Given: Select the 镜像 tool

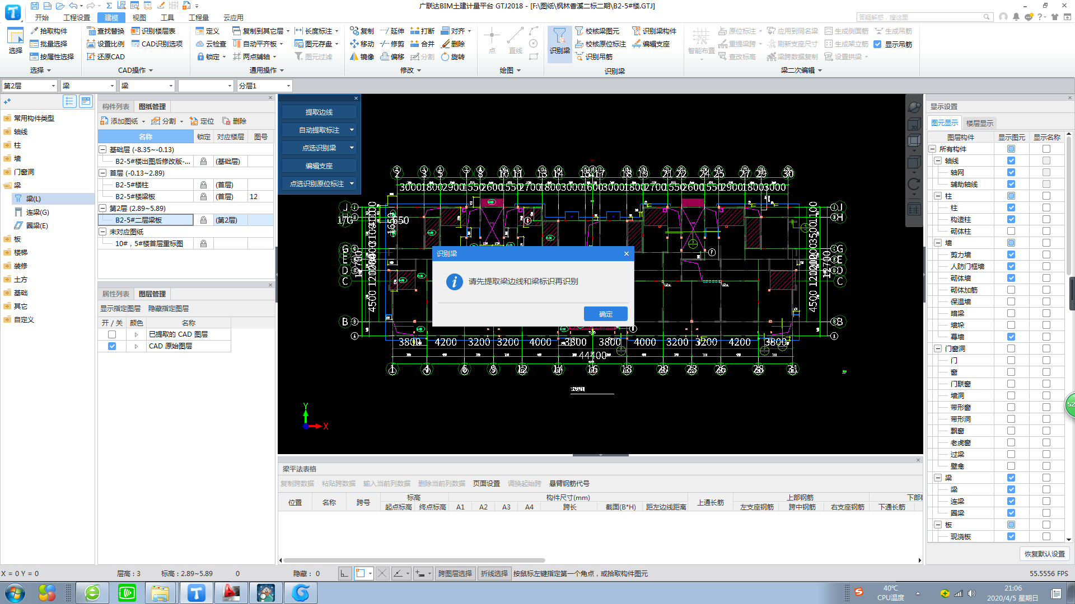Looking at the screenshot, I should coord(362,56).
